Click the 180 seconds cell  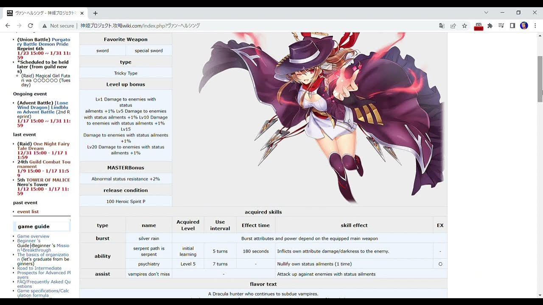[256, 251]
